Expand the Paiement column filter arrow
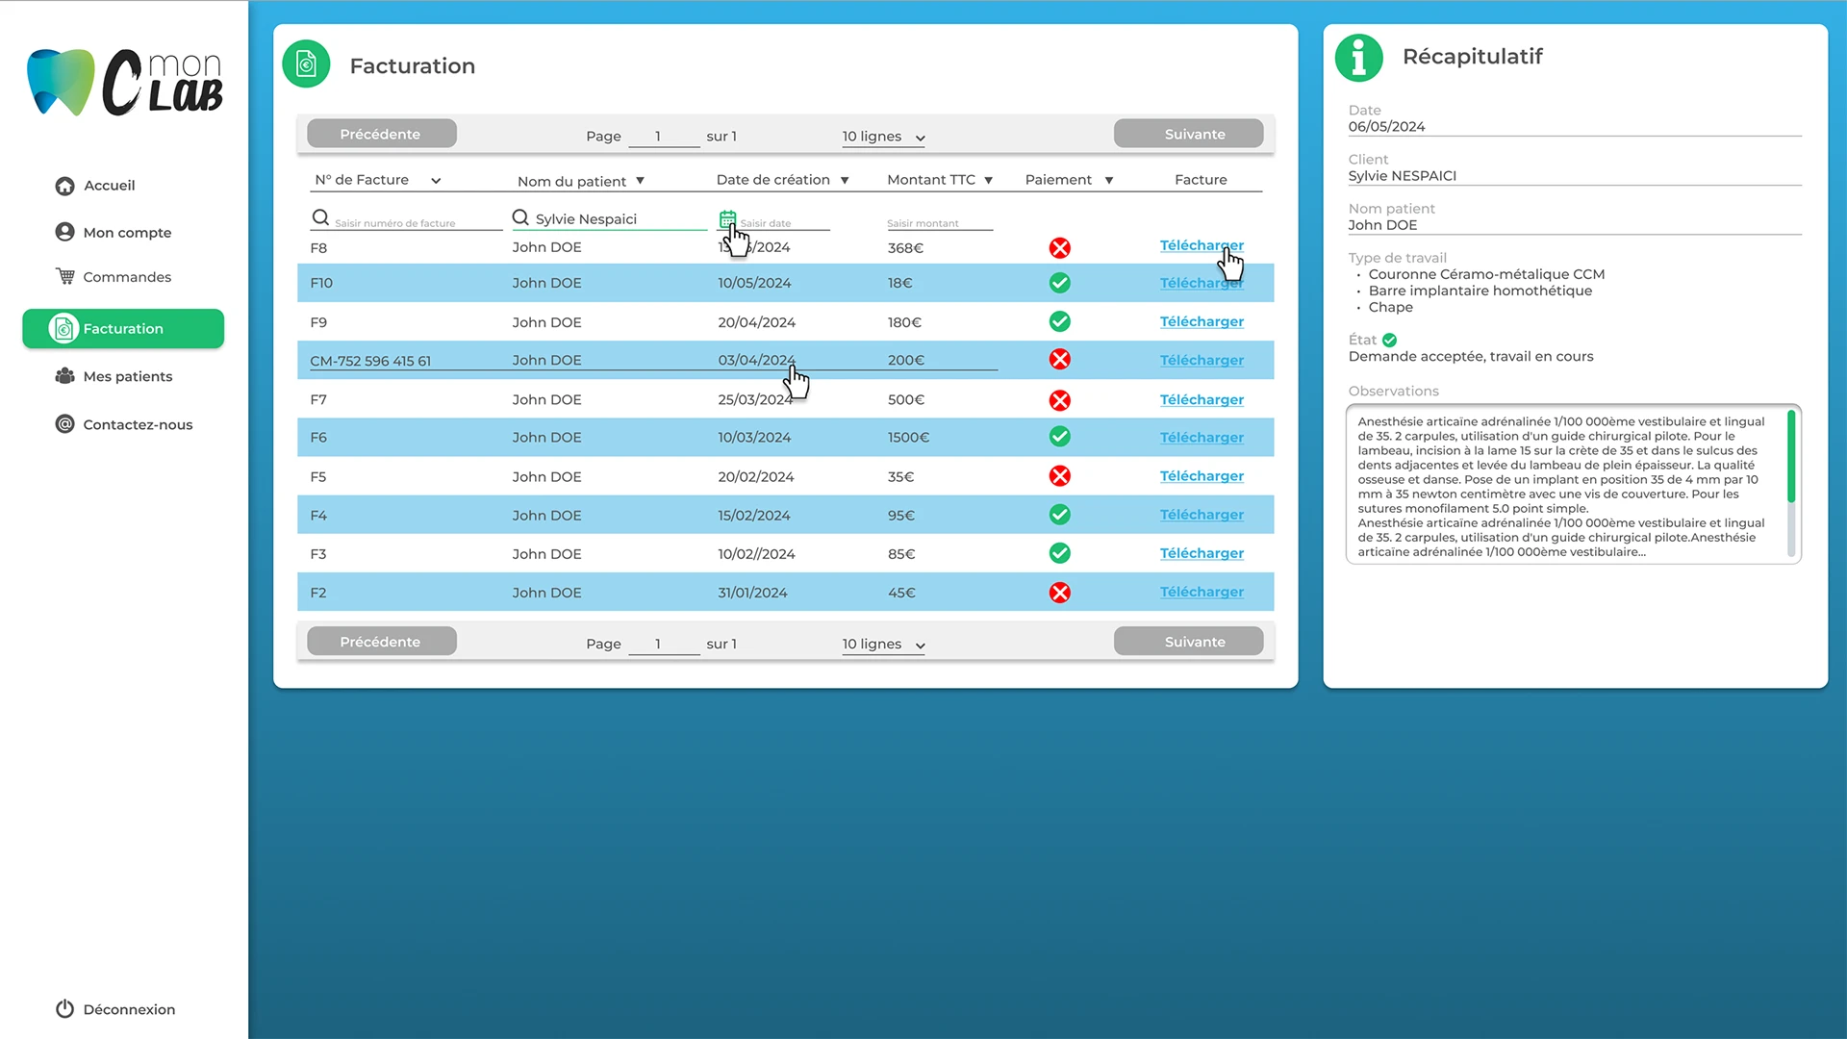This screenshot has height=1039, width=1847. [1108, 181]
